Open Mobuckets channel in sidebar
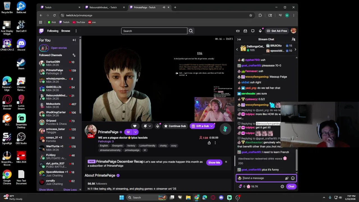The height and width of the screenshot is (202, 359). (58, 105)
